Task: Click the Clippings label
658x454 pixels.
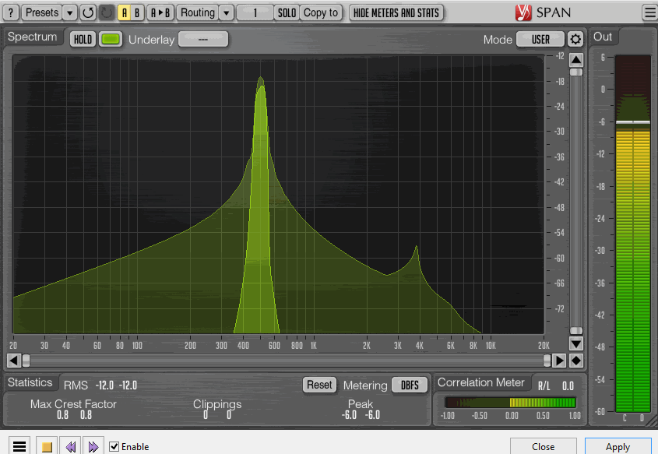Action: point(217,404)
